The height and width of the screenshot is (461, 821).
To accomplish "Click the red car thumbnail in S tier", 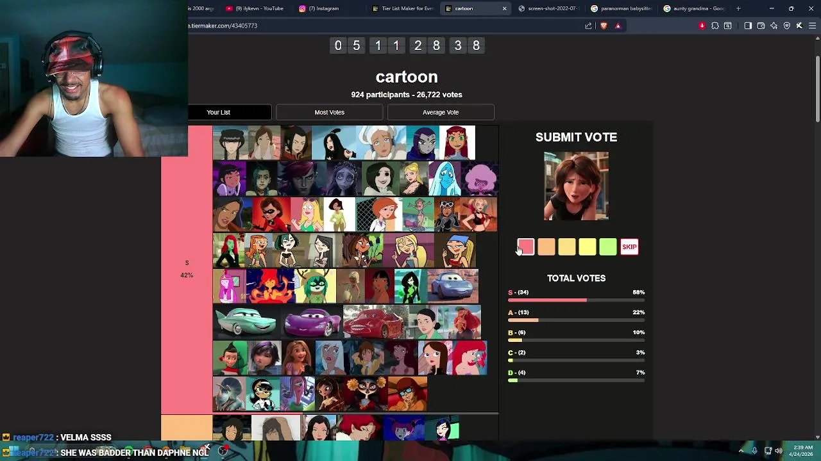I will point(376,322).
